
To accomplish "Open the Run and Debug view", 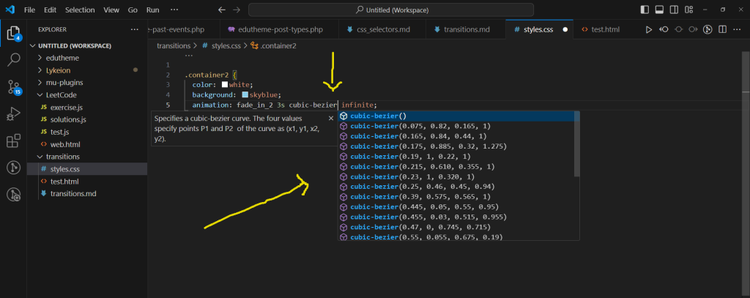I will point(13,113).
